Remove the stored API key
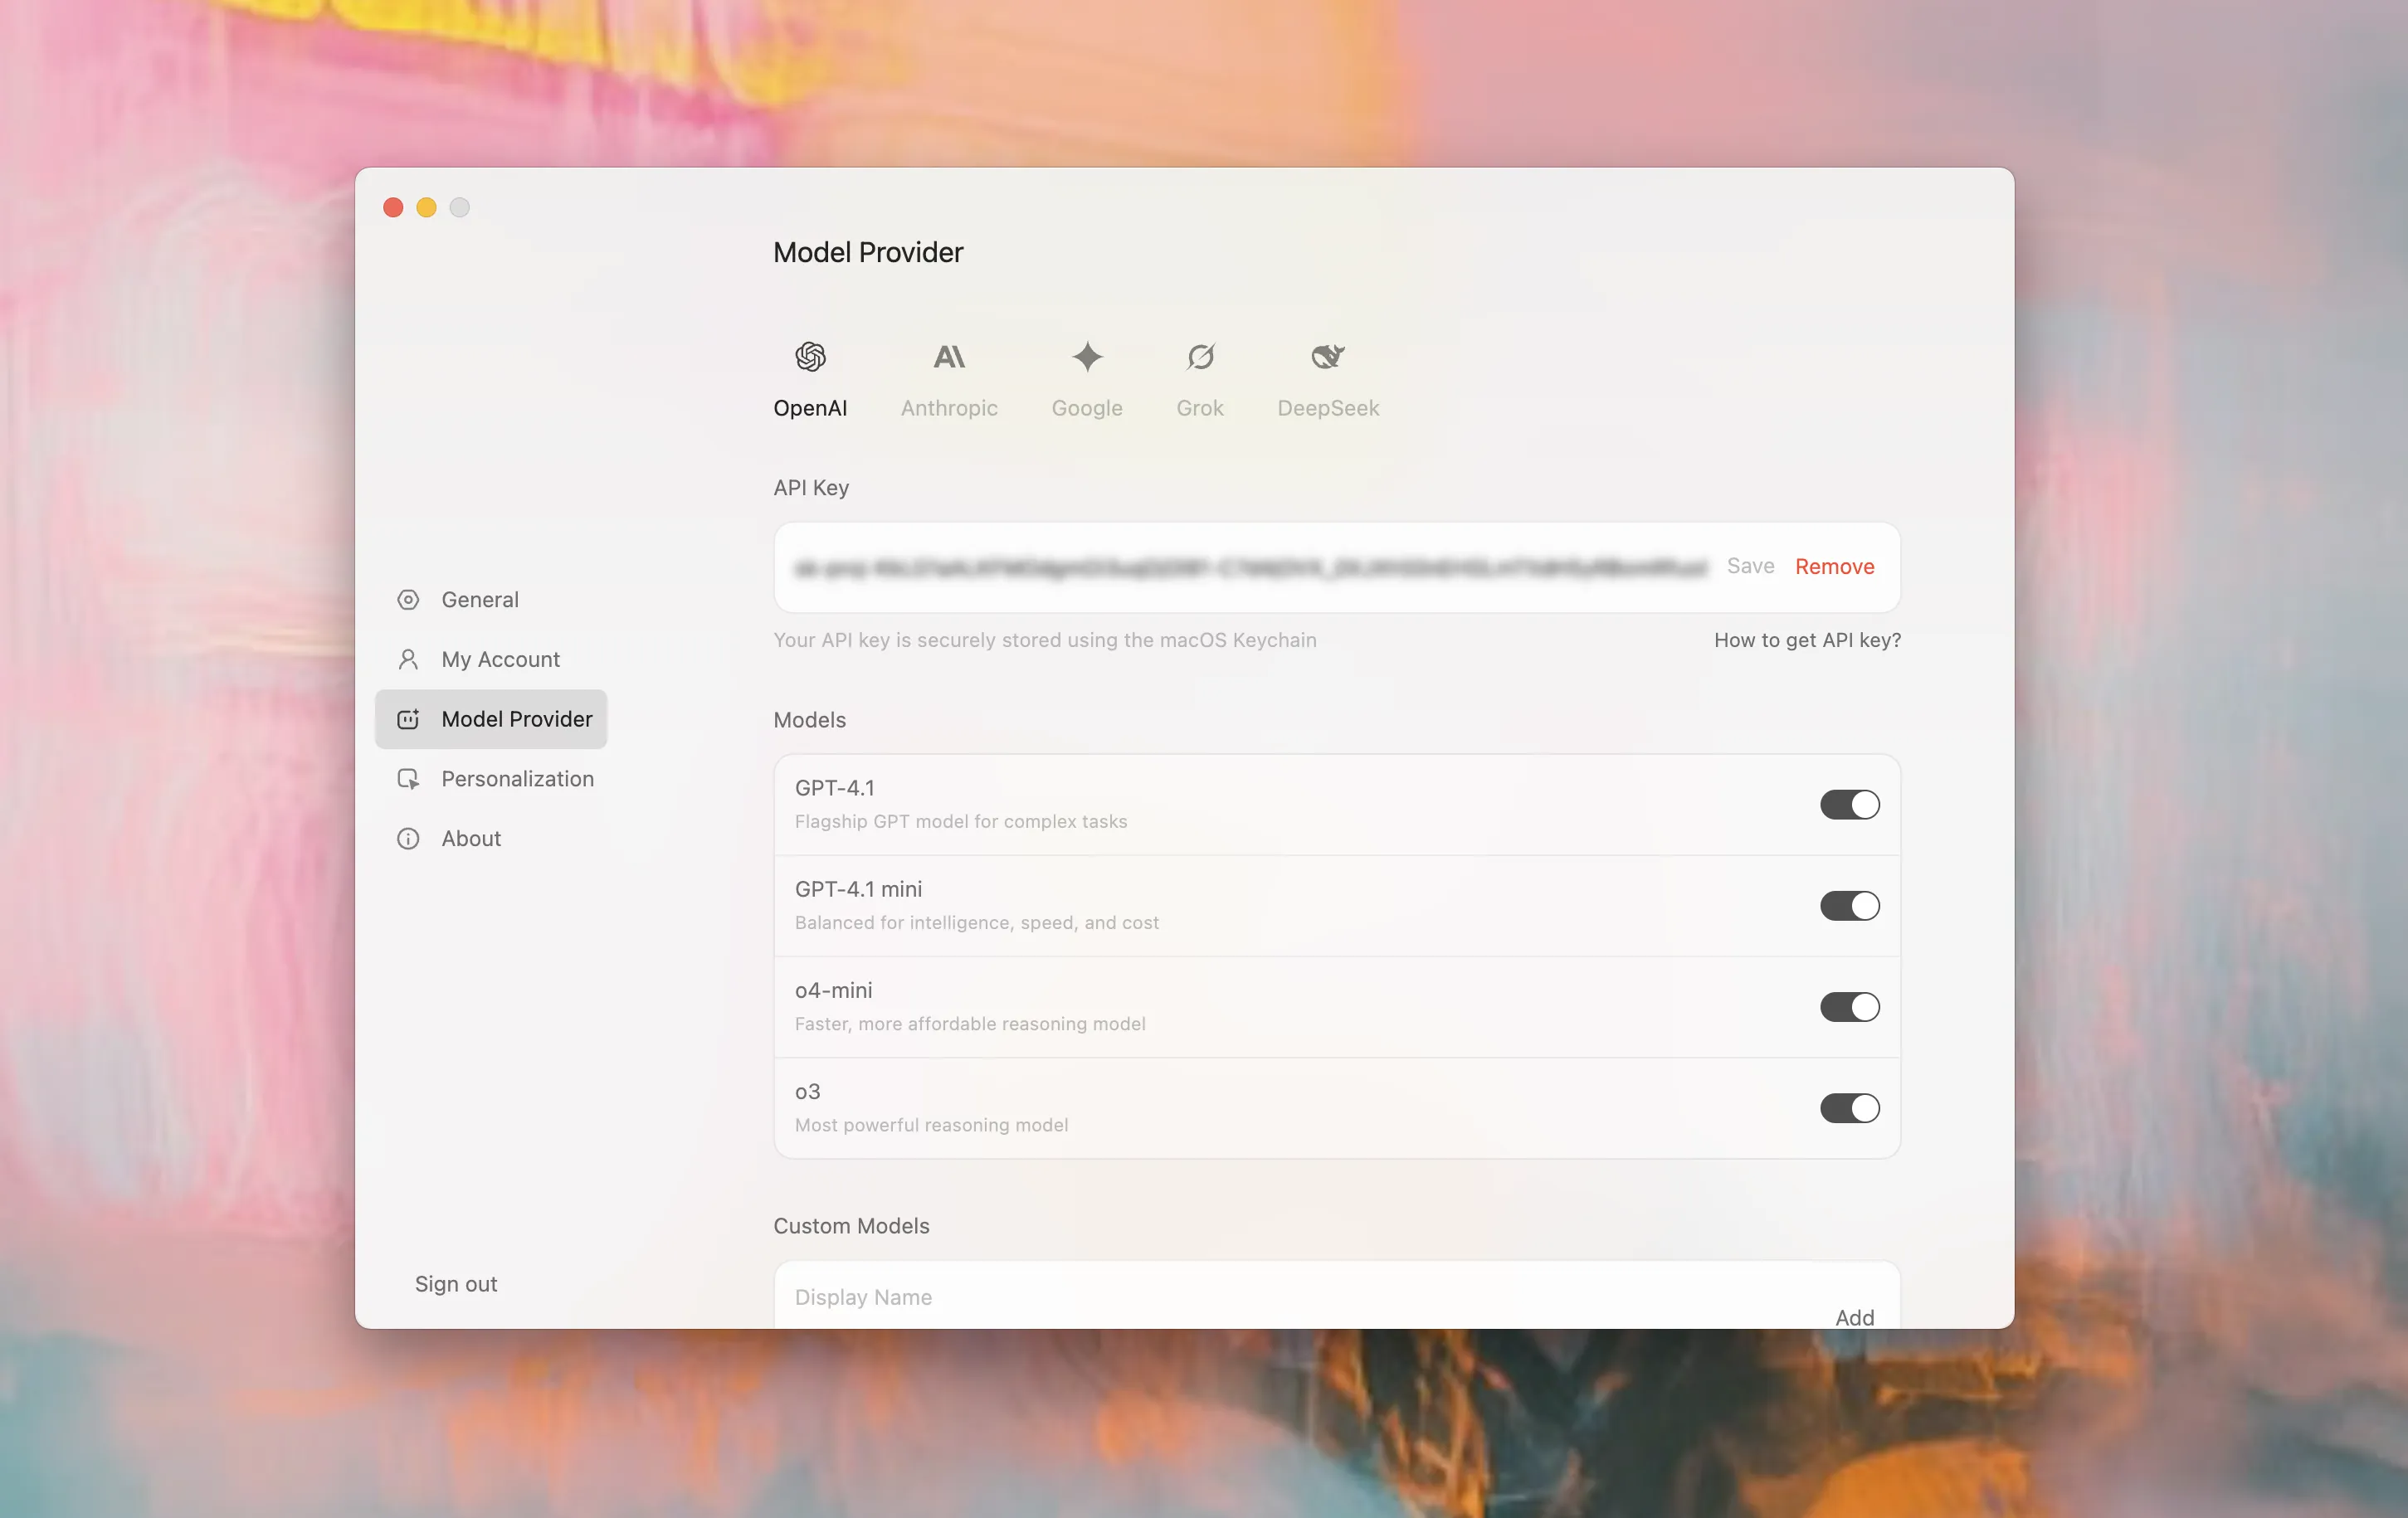The image size is (2408, 1518). coord(1835,566)
